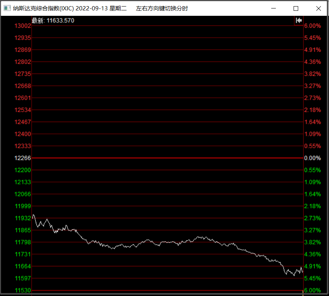Click the red 2.73% percent label
The width and height of the screenshot is (329, 296).
click(x=312, y=98)
